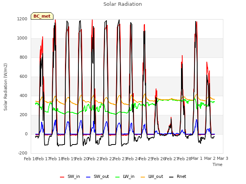246x184 pixels.
Task: Toggle the Rnet legend entry
Action: 178,177
